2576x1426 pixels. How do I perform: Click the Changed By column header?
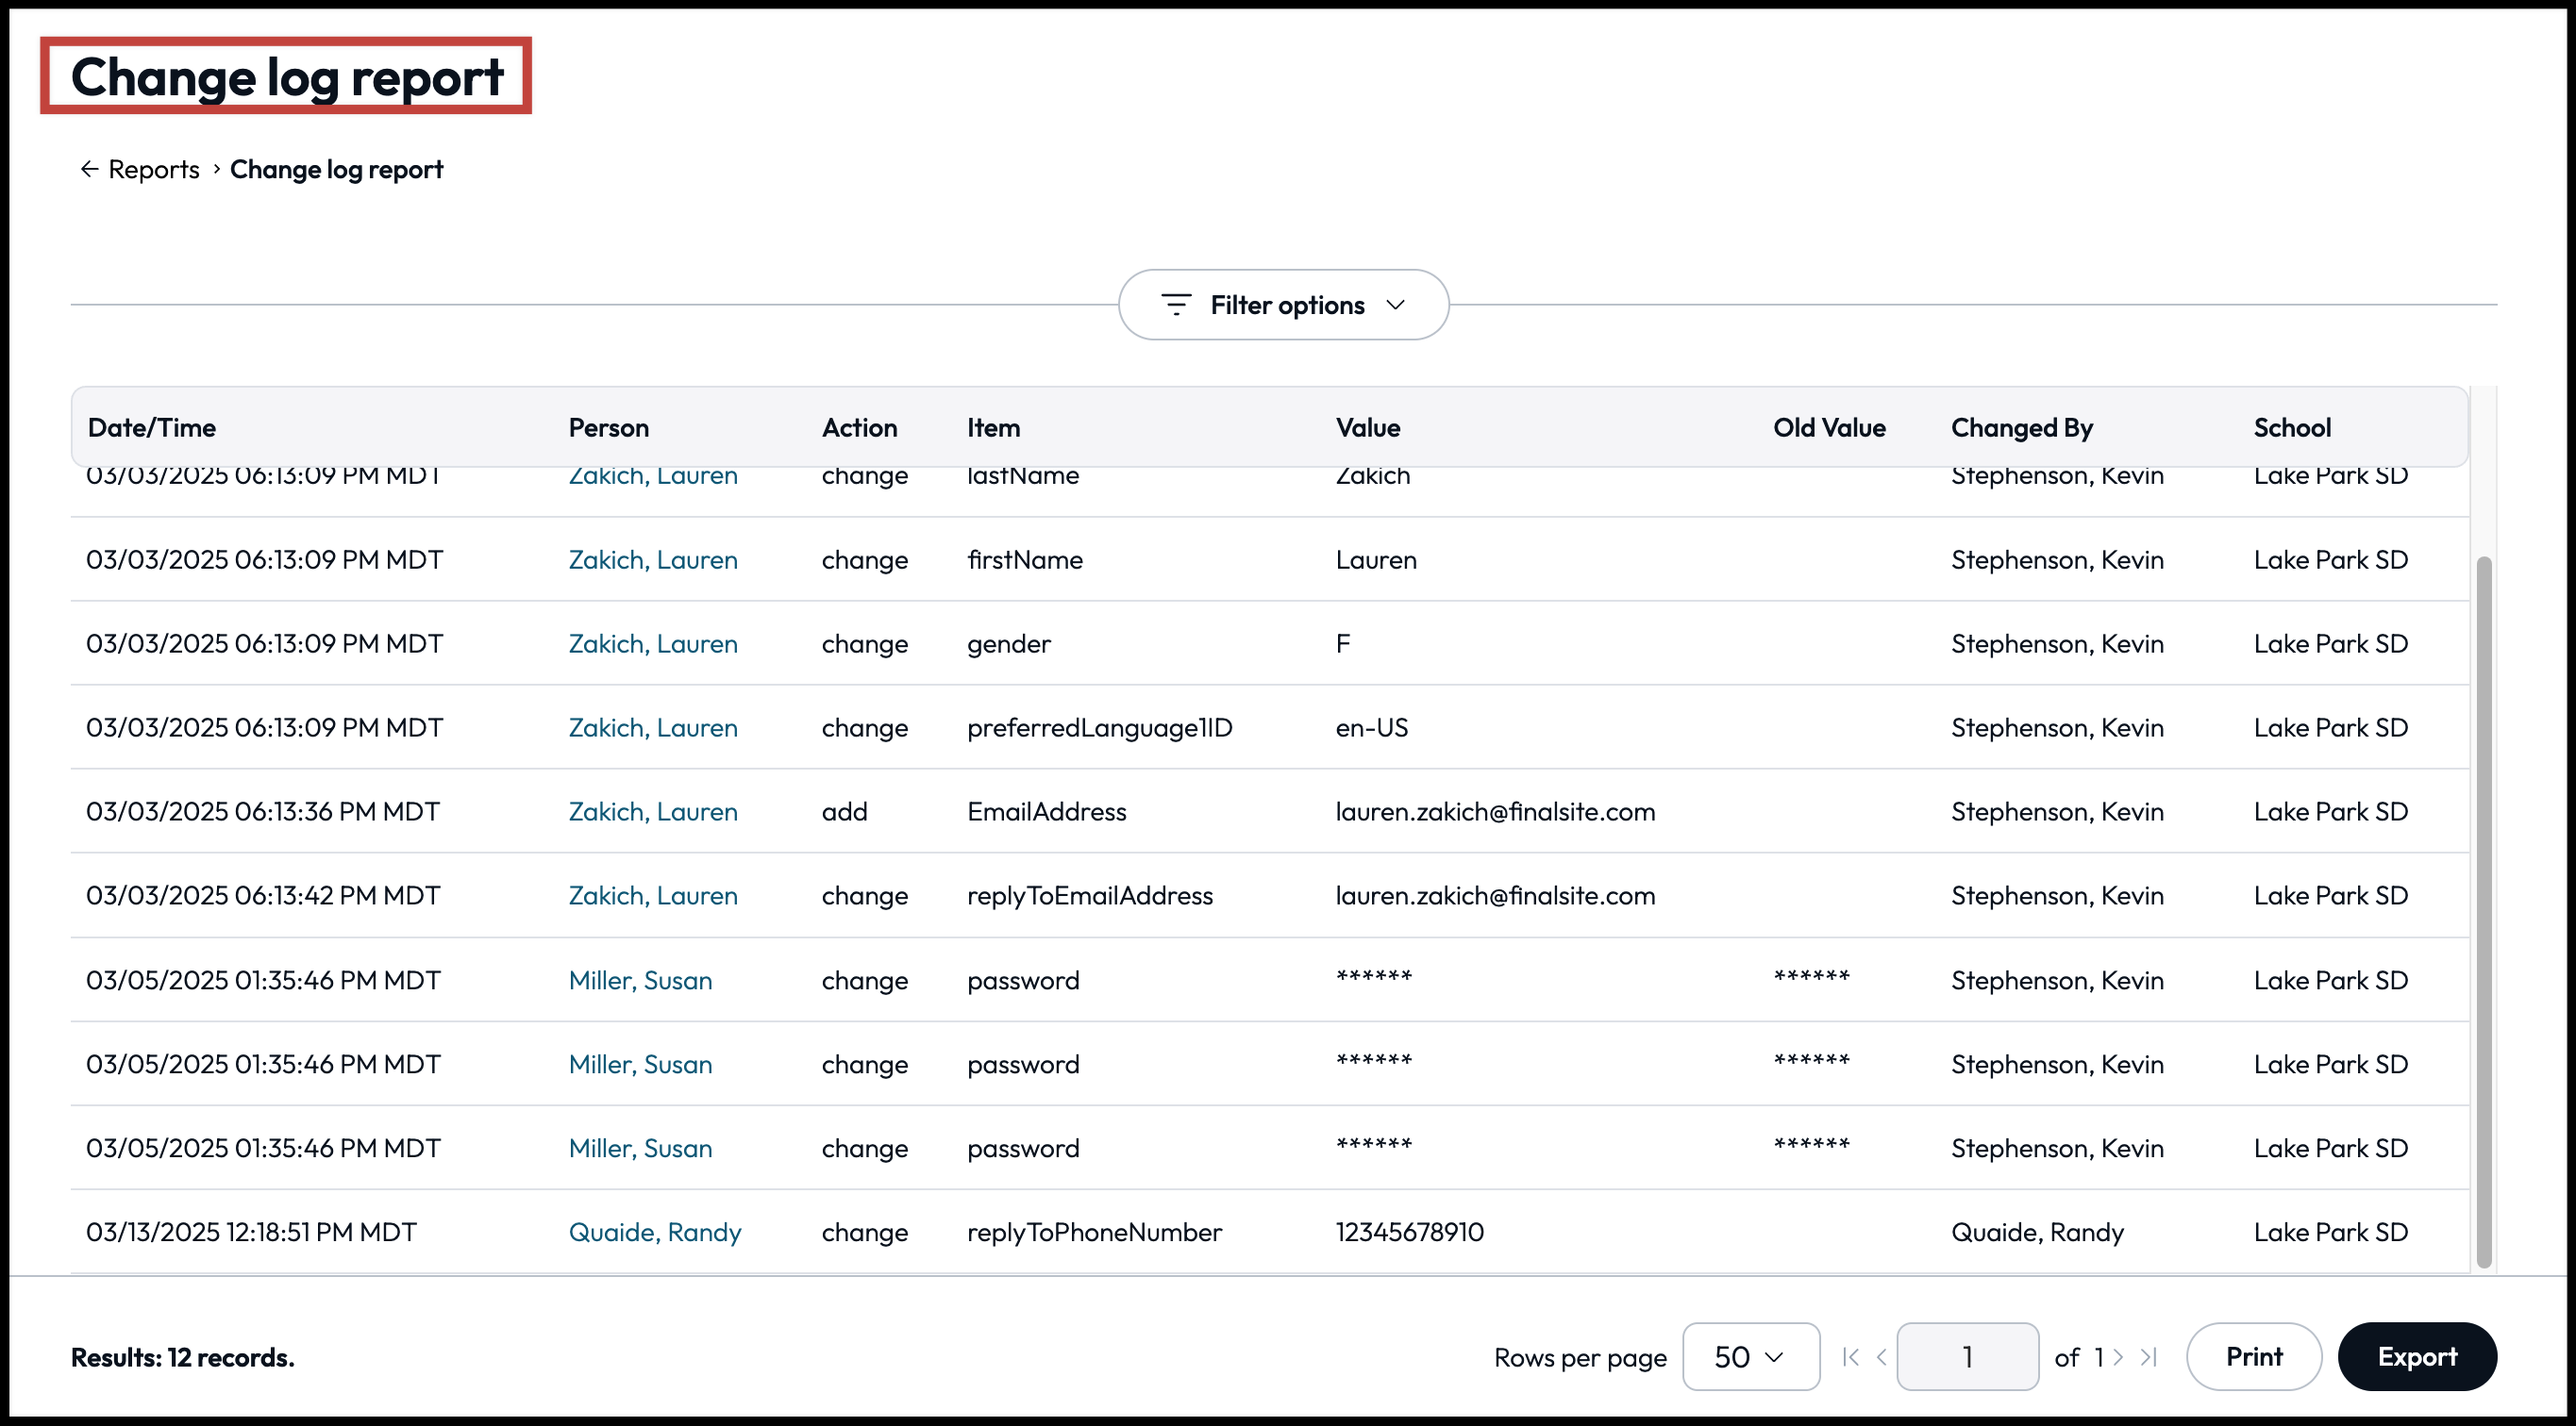click(2021, 427)
